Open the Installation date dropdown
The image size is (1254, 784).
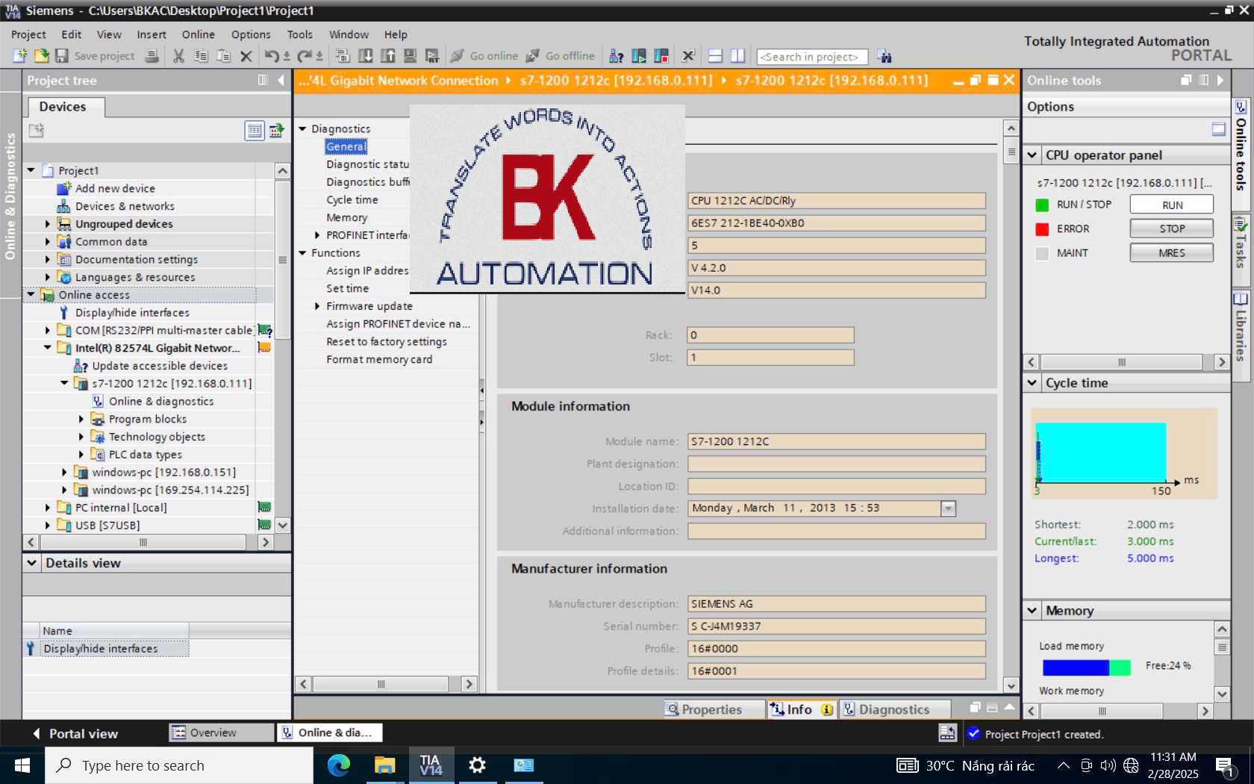tap(948, 508)
